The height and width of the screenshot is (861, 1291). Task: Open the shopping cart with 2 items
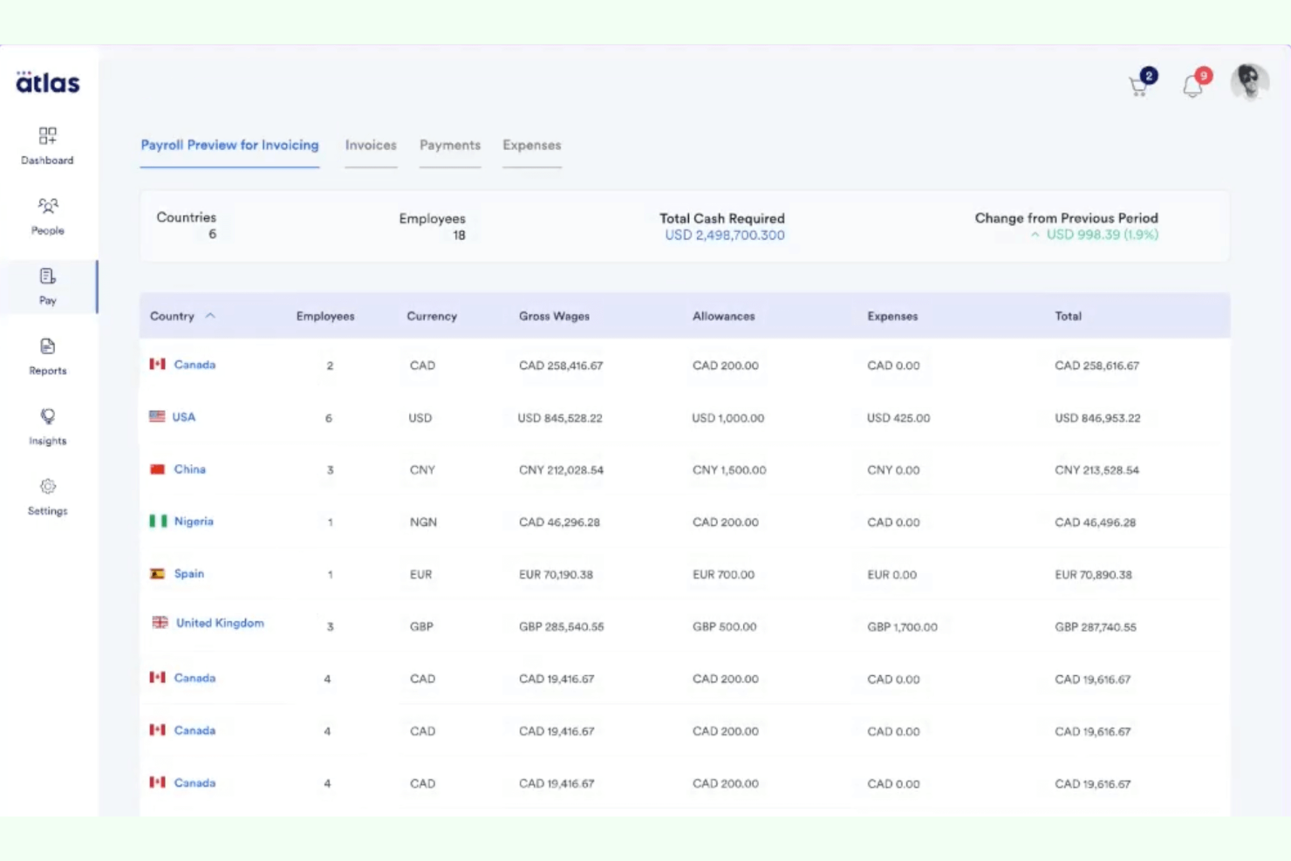click(x=1139, y=85)
